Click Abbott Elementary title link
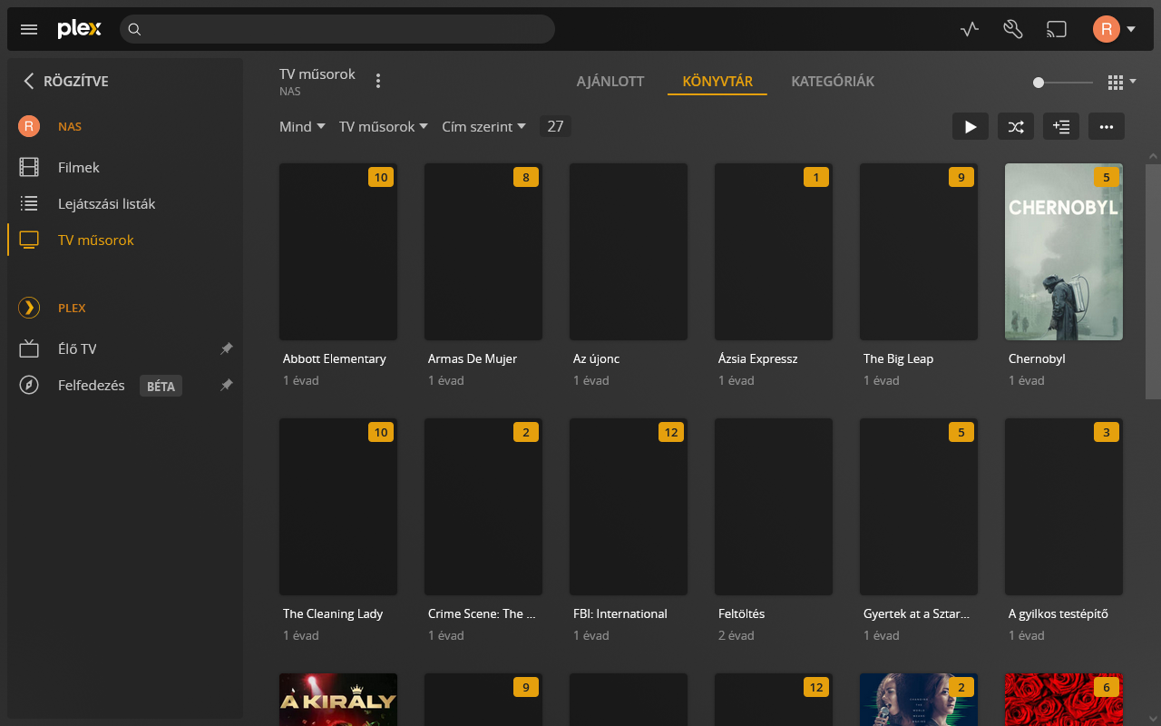1161x726 pixels. pos(335,358)
